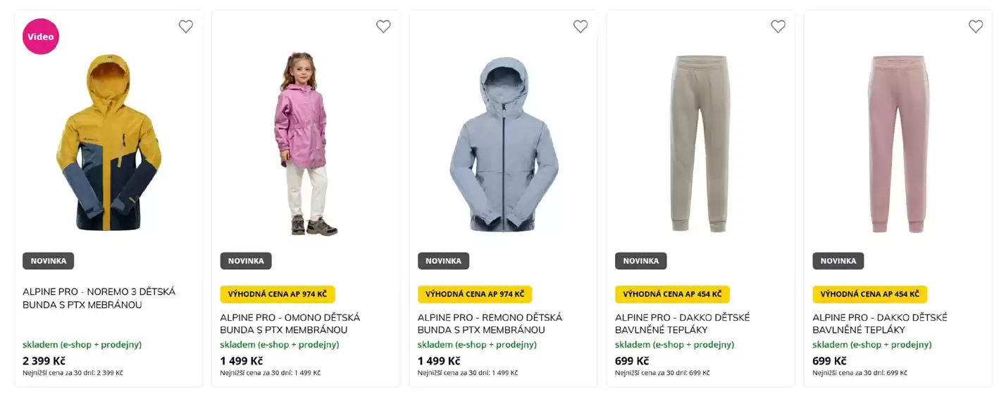Click heart icon on OMONO pink jacket
The width and height of the screenshot is (999, 394).
pos(383,27)
